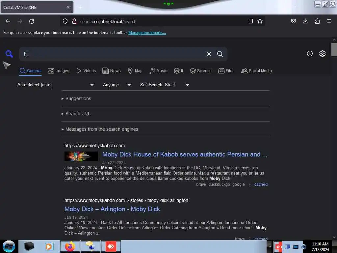The width and height of the screenshot is (337, 253).
Task: Open the extensions puzzle icon
Action: 317,21
